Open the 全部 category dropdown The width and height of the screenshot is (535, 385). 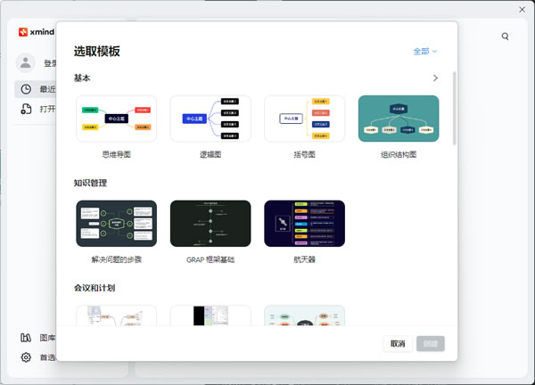[x=425, y=52]
